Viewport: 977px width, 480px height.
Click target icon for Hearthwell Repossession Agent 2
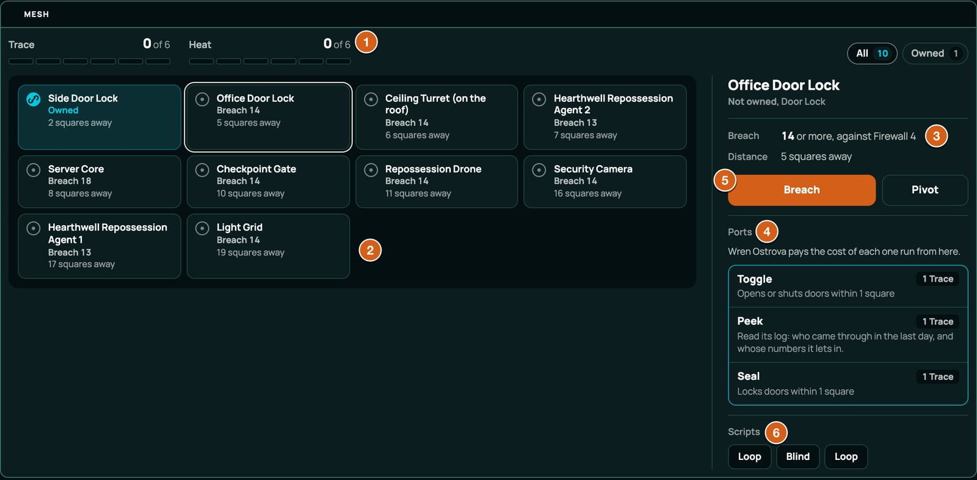539,99
